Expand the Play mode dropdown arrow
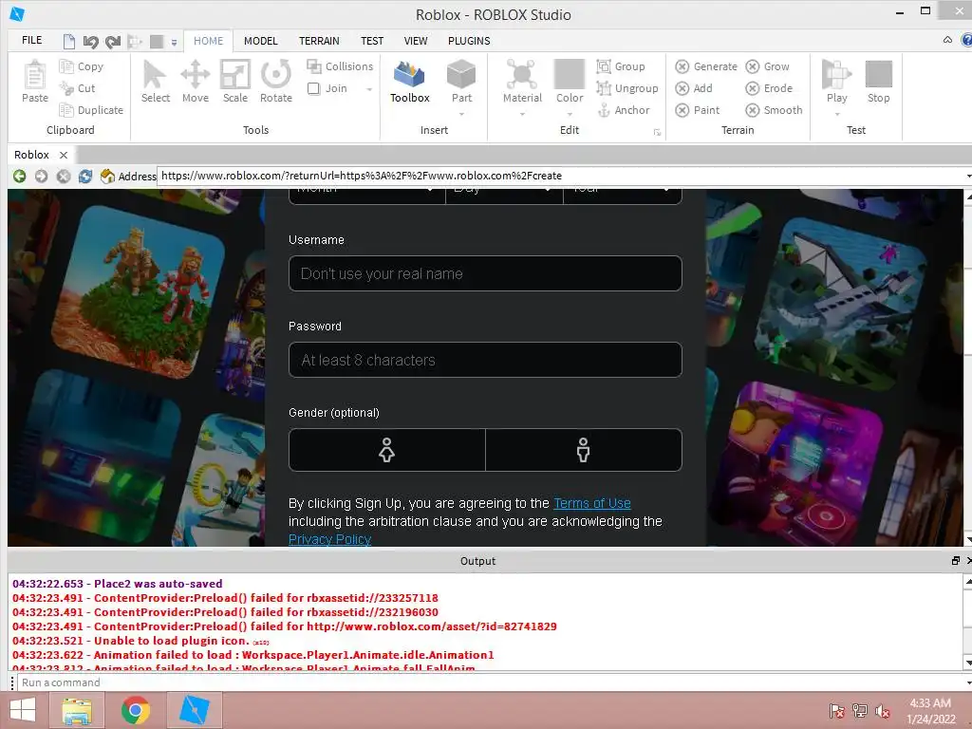The image size is (972, 729). 837,114
